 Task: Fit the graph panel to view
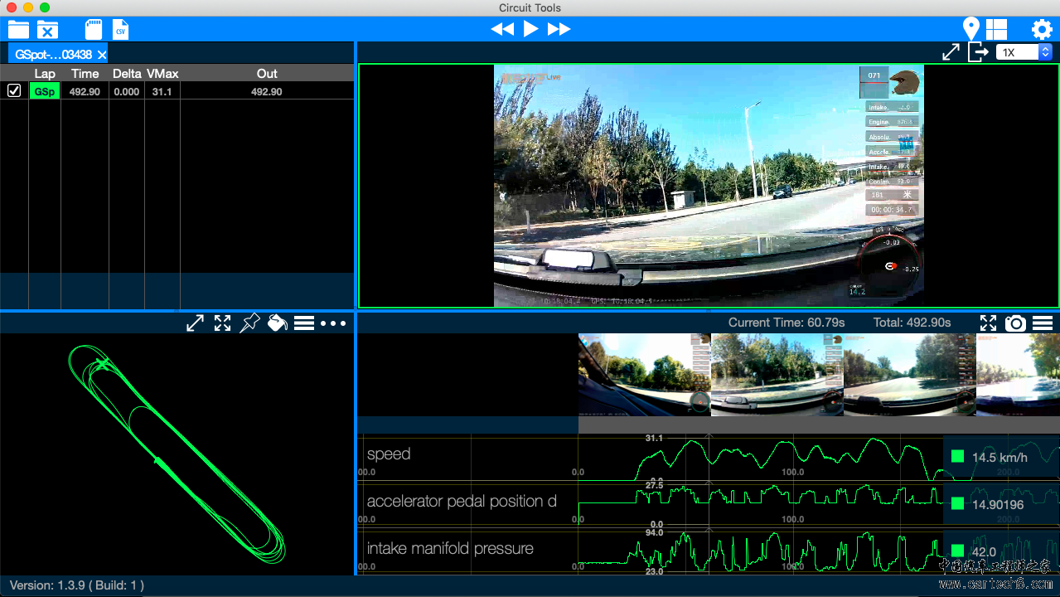[x=988, y=323]
